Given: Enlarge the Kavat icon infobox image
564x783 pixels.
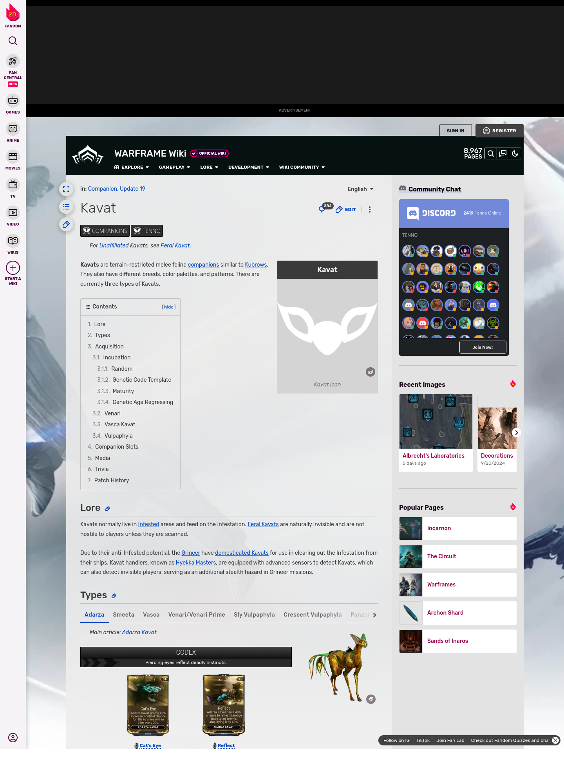Looking at the screenshot, I should pos(371,372).
